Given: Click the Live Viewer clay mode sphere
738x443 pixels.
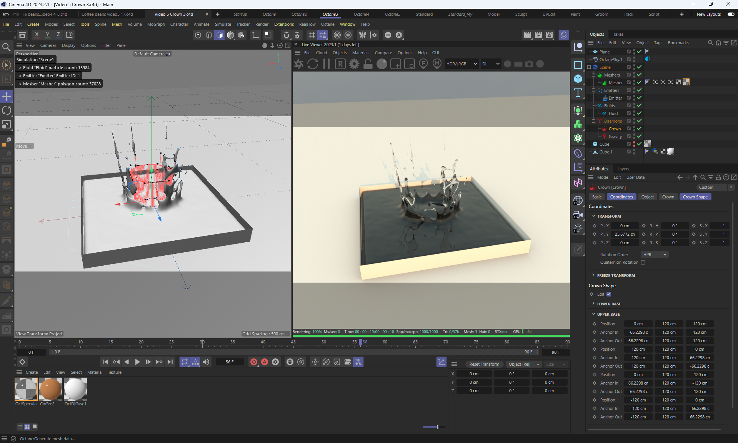Looking at the screenshot, I should pyautogui.click(x=382, y=64).
